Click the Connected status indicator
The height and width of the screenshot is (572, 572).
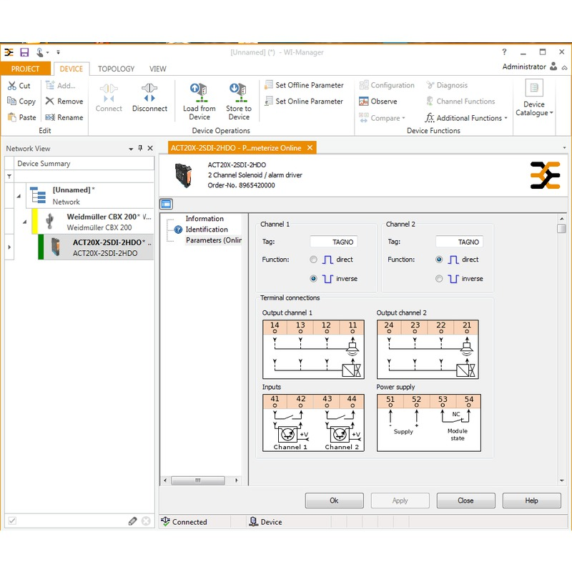point(184,522)
